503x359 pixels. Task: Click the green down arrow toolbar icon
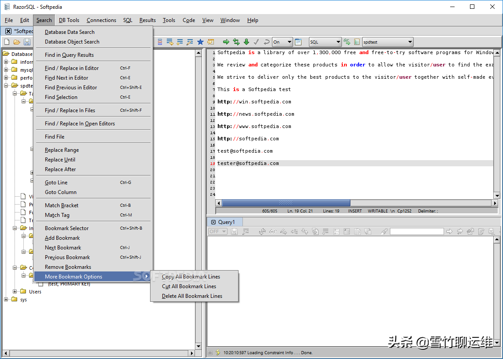coord(246,42)
